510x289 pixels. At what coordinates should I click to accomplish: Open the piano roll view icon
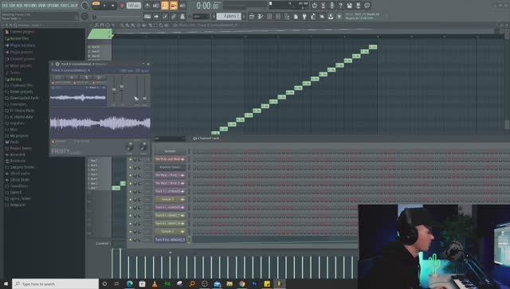point(261,16)
